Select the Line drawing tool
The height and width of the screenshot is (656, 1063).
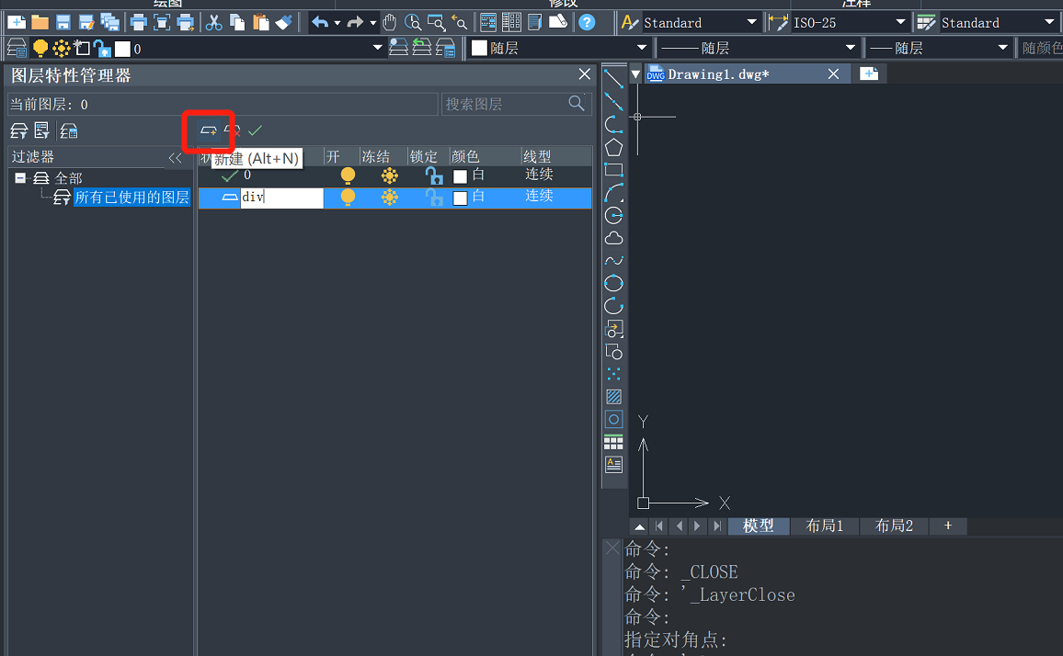click(x=613, y=79)
